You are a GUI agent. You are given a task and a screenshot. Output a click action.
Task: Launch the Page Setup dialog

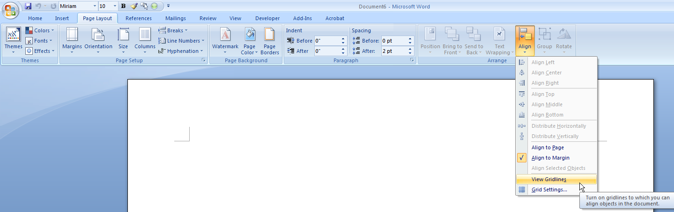pos(204,61)
